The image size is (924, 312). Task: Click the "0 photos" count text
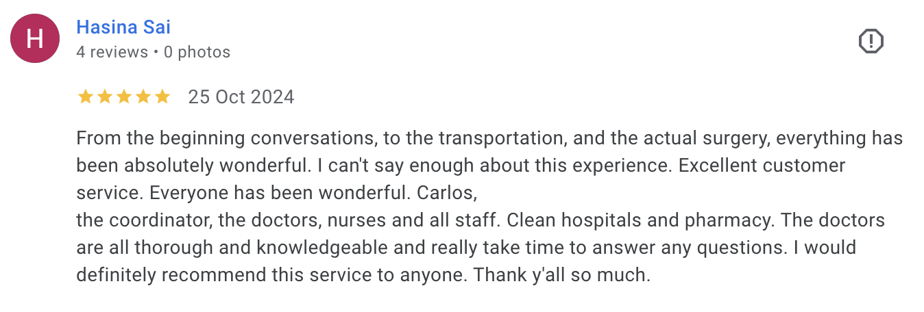pyautogui.click(x=197, y=52)
